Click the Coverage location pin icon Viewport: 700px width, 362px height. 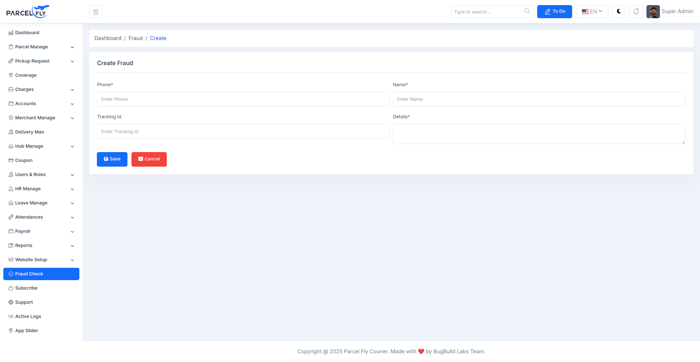11,75
